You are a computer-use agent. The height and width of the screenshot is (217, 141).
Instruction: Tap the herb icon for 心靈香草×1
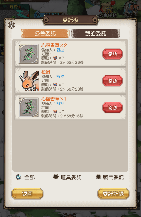click(28, 108)
